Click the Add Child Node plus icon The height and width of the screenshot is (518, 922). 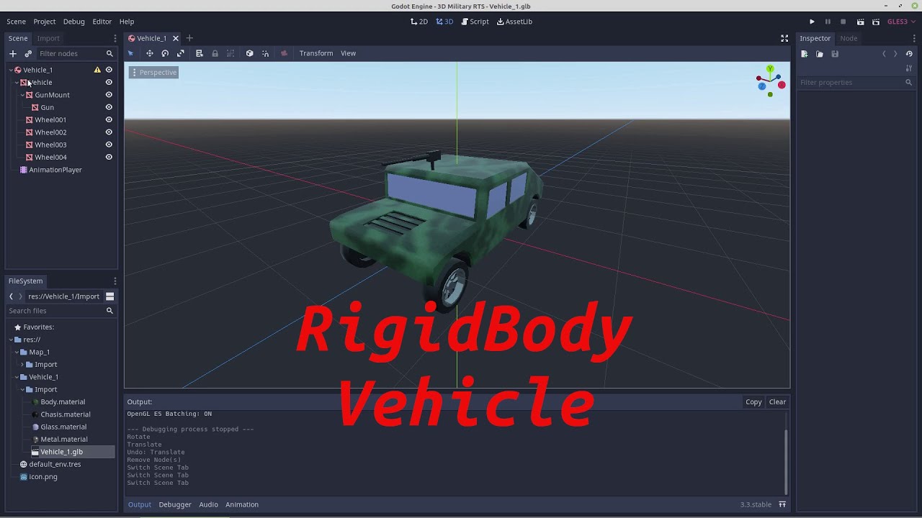click(x=12, y=53)
